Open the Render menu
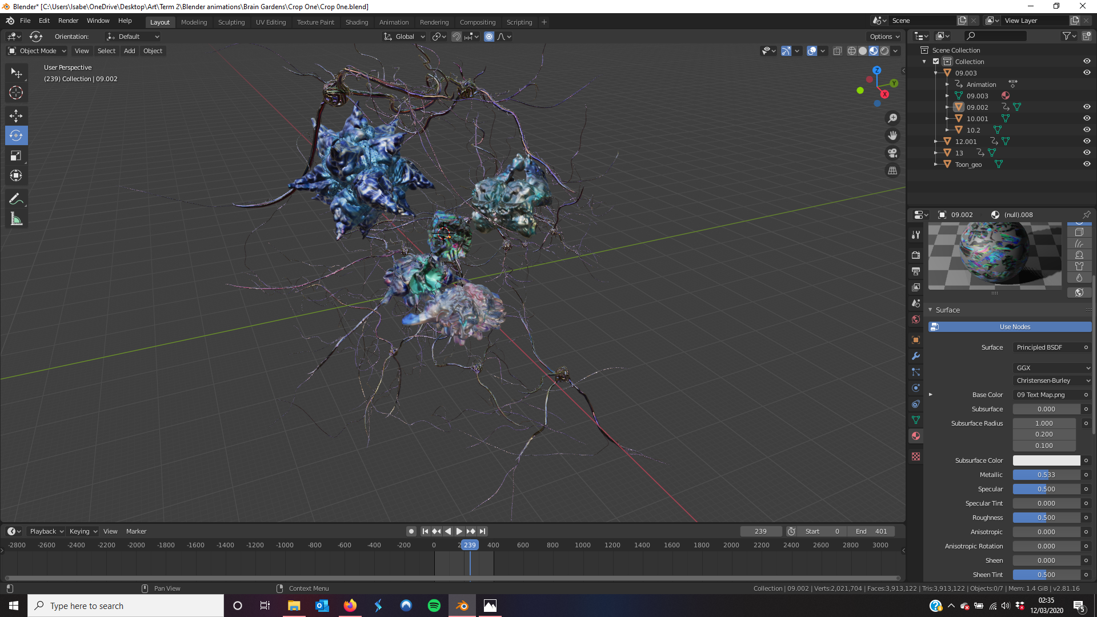1097x617 pixels. pyautogui.click(x=68, y=21)
